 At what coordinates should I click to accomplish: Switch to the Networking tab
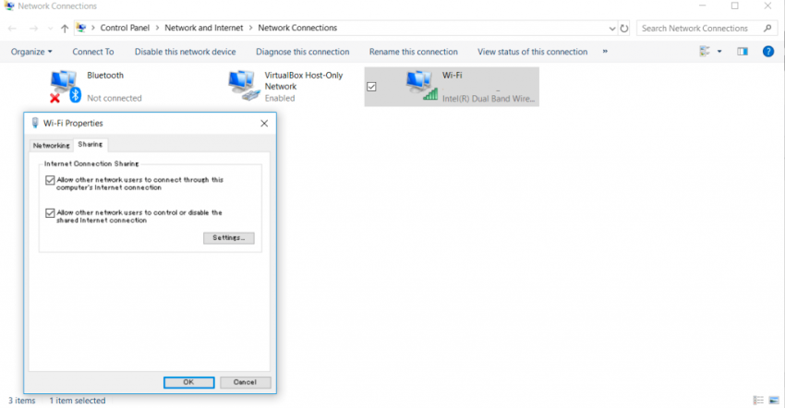51,145
